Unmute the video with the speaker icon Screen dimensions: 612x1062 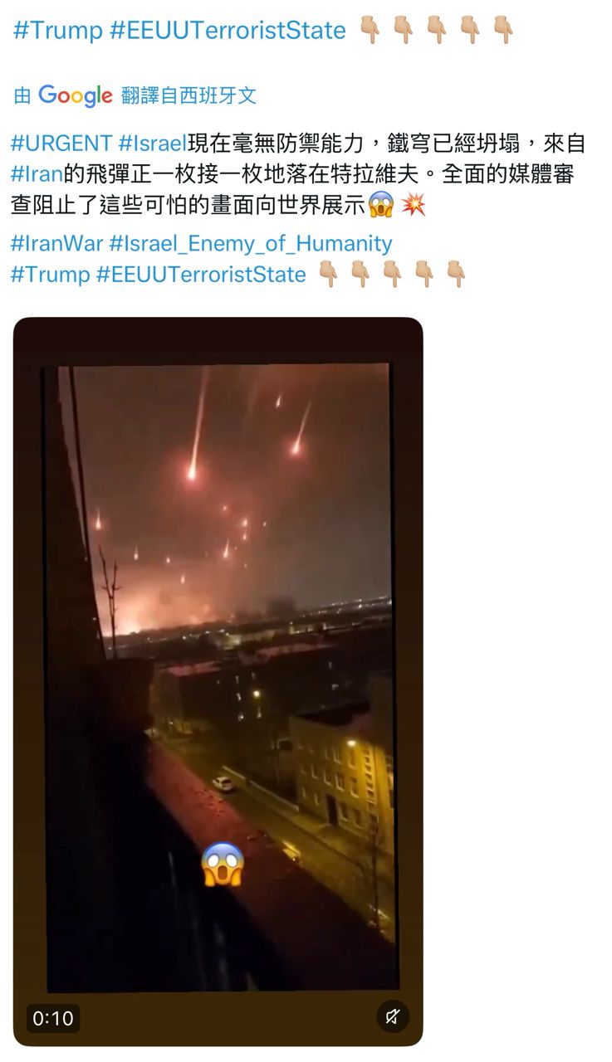pos(393,1016)
